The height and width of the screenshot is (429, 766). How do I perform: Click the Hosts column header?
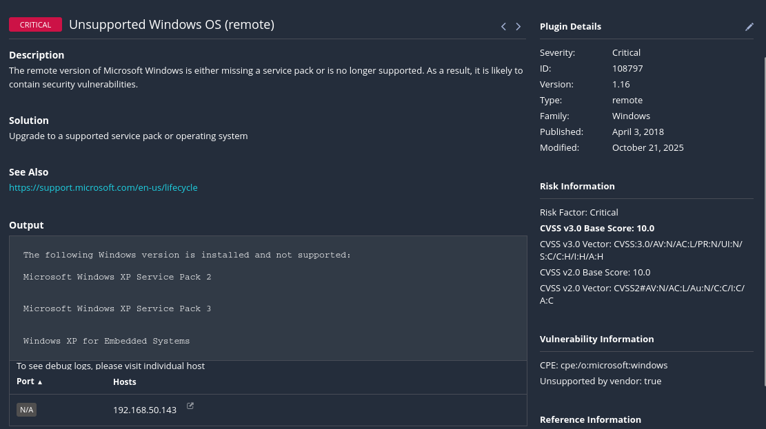(x=125, y=381)
